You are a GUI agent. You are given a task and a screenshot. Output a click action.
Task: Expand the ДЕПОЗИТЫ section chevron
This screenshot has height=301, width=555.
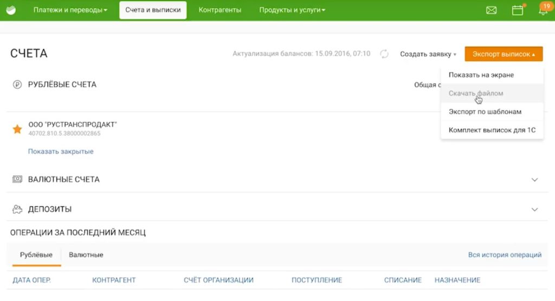(x=534, y=210)
